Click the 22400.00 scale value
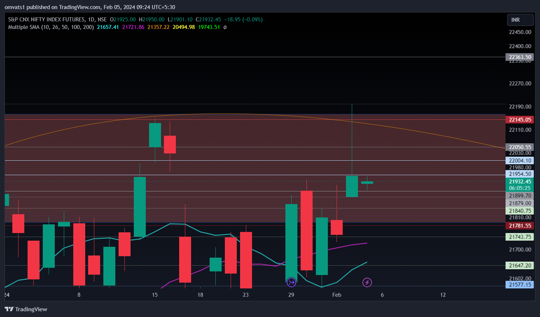The width and height of the screenshot is (540, 317). click(520, 46)
